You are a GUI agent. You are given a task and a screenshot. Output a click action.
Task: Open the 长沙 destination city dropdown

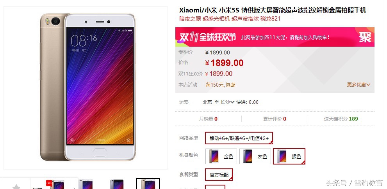coord(227,102)
